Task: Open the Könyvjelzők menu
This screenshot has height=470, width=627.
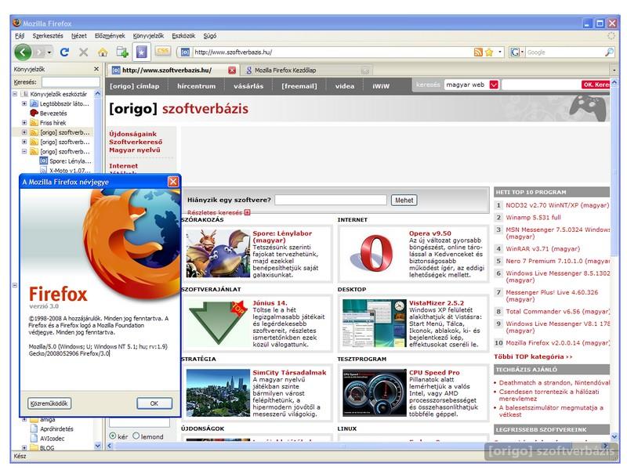Action: point(148,35)
